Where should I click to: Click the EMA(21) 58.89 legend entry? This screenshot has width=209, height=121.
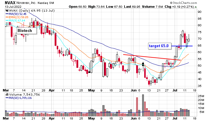(17, 17)
